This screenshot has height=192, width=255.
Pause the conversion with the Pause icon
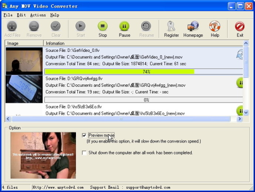click(x=124, y=26)
